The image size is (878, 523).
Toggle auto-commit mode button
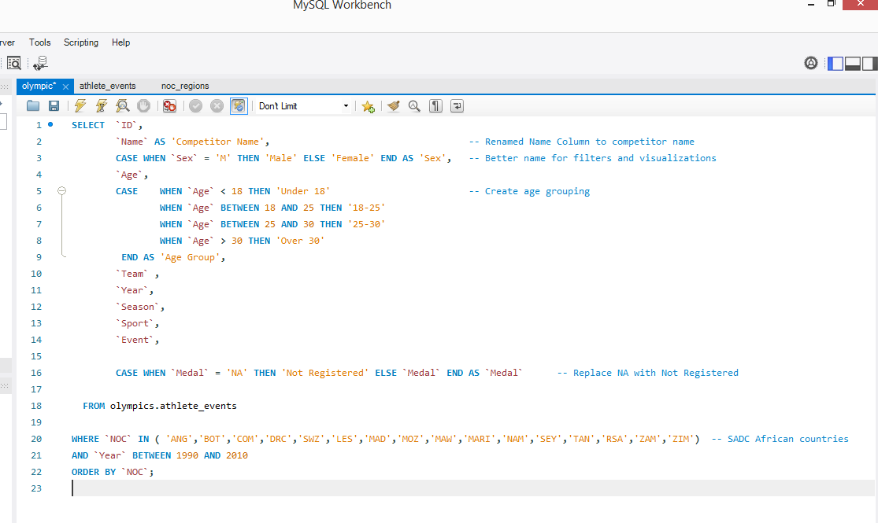(239, 106)
